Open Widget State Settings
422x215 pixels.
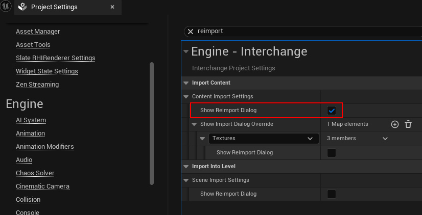point(47,71)
